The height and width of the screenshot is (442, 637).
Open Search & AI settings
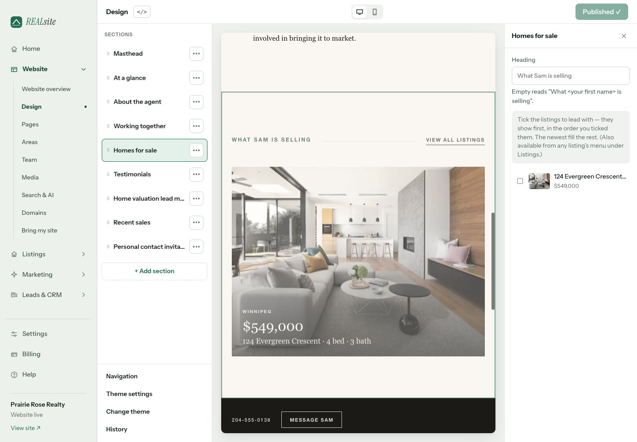coord(38,195)
